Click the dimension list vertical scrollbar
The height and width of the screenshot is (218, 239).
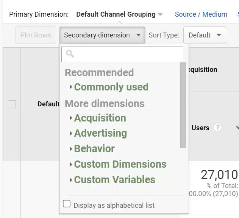tap(183, 106)
